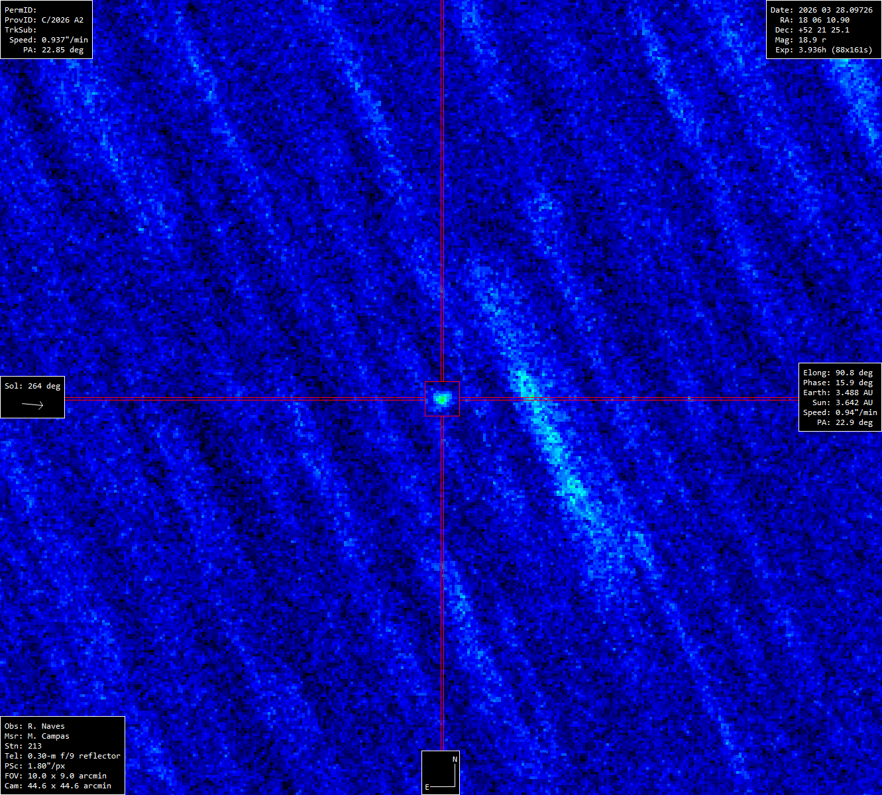Image resolution: width=882 pixels, height=795 pixels.
Task: Click the Earth 3.488 AU distance
Action: pos(838,393)
